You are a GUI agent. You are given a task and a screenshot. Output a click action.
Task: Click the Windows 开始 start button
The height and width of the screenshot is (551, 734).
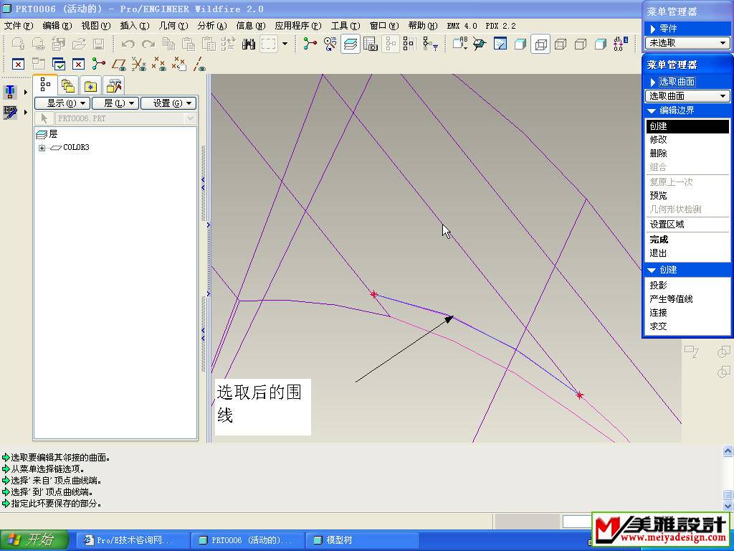34,540
